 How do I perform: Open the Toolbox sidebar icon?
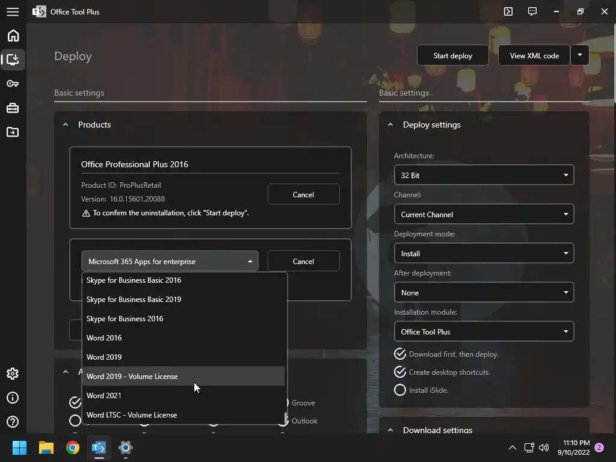point(13,108)
